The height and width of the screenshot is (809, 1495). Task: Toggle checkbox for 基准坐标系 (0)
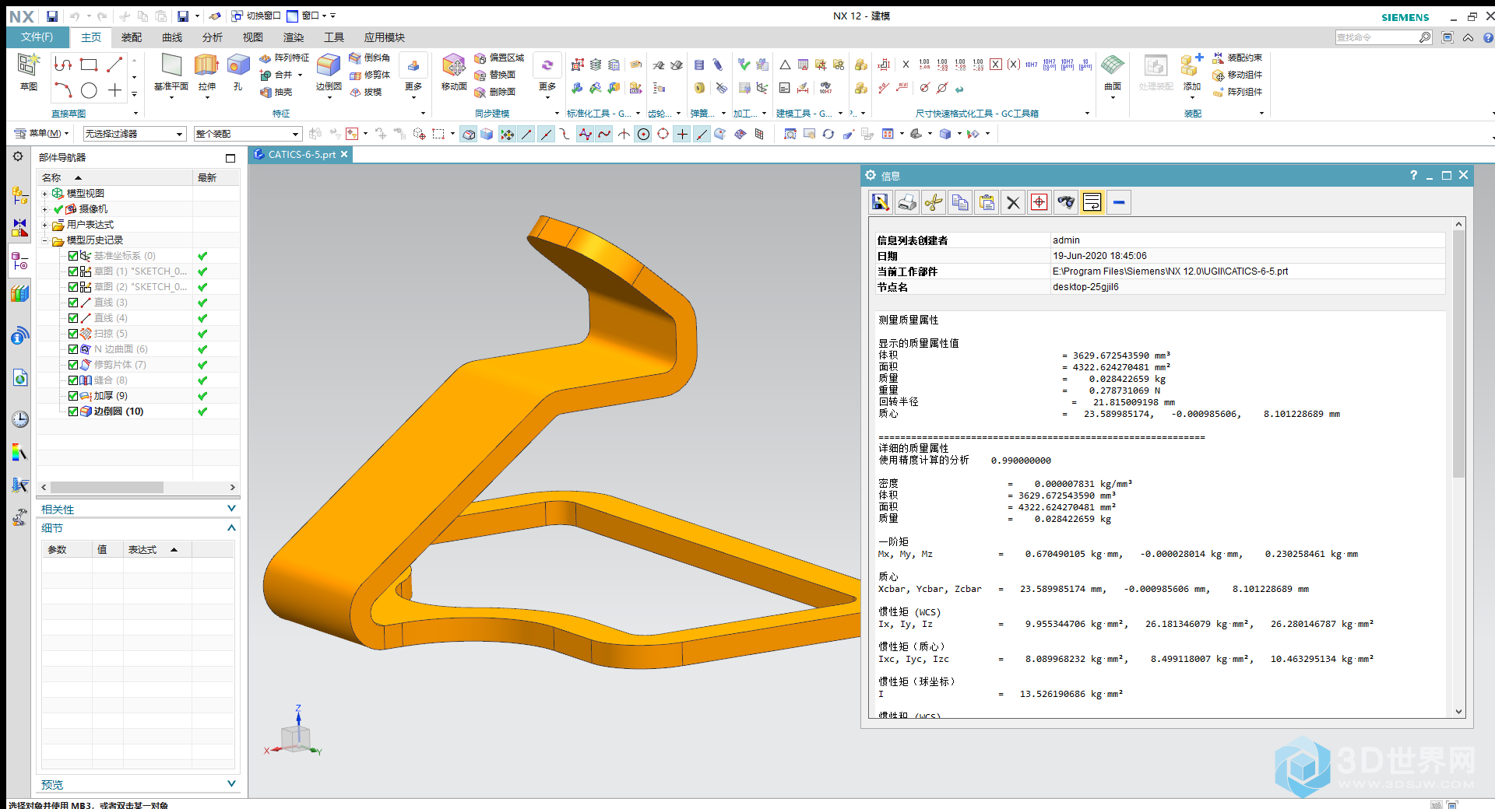[73, 256]
